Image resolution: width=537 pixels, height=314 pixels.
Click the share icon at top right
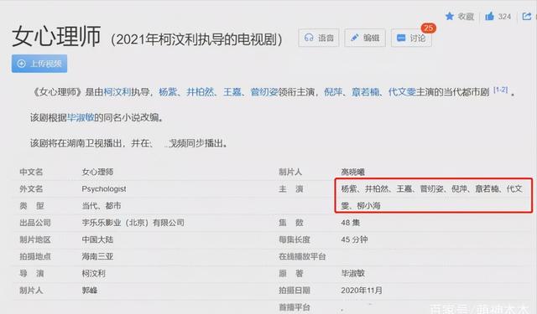(x=527, y=16)
